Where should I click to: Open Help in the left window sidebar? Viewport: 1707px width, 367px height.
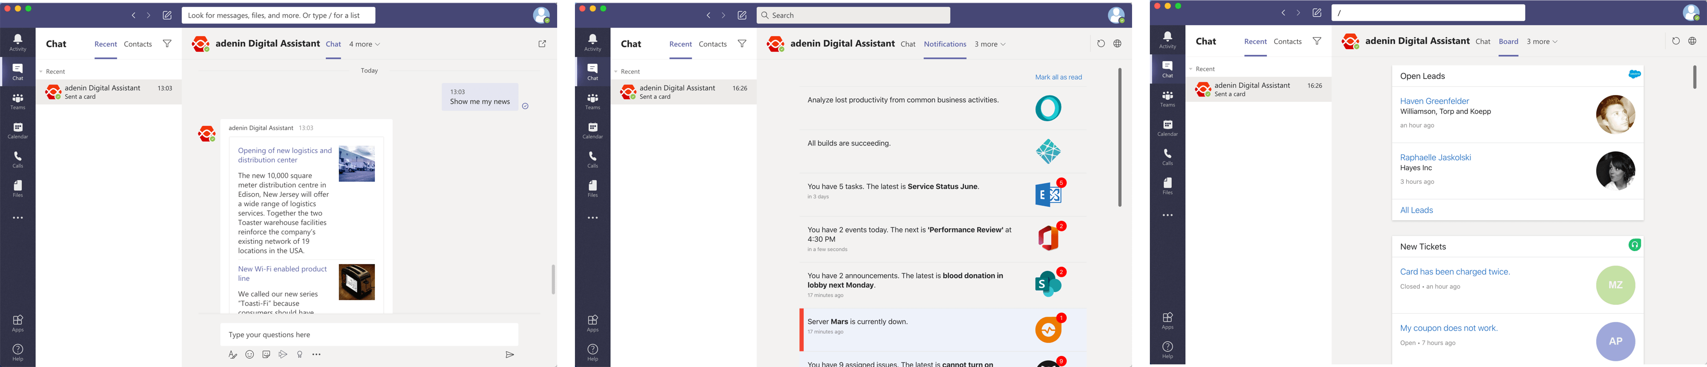[18, 352]
